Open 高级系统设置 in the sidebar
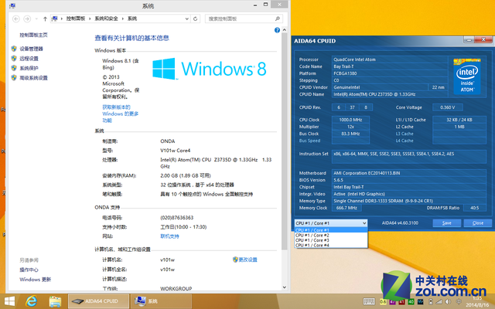This screenshot has height=309, width=495. click(x=33, y=78)
